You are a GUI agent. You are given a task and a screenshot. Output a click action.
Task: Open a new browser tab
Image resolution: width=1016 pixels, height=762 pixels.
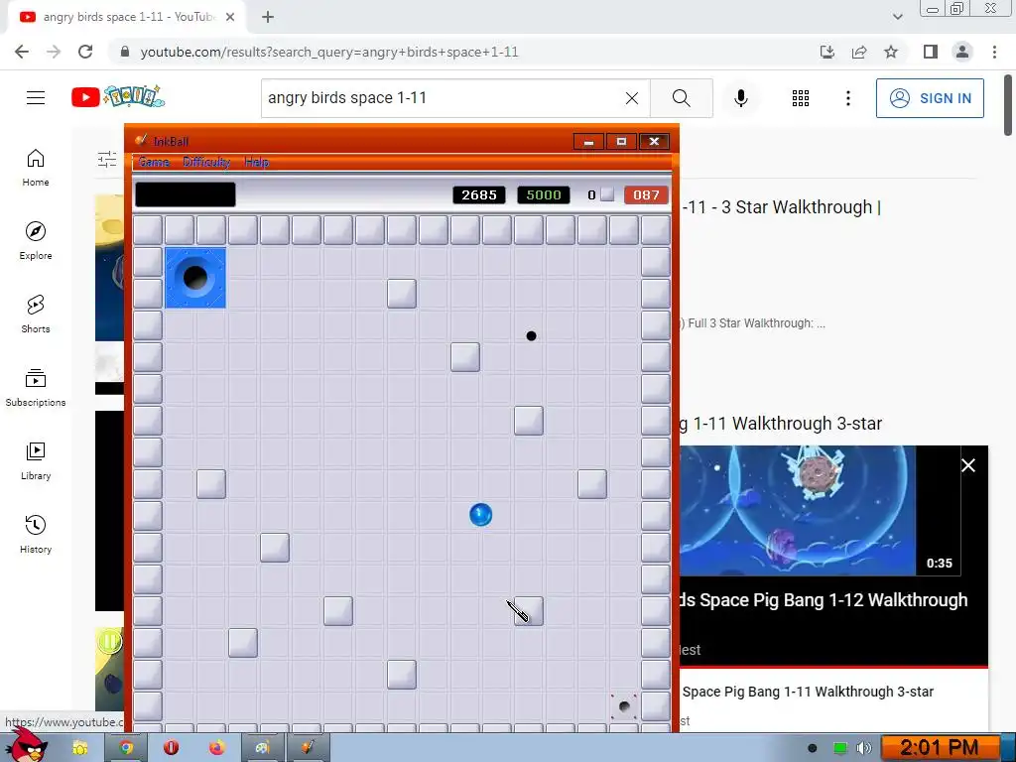[268, 17]
